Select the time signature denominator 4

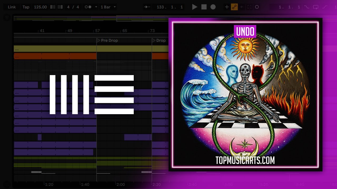[x=78, y=7]
